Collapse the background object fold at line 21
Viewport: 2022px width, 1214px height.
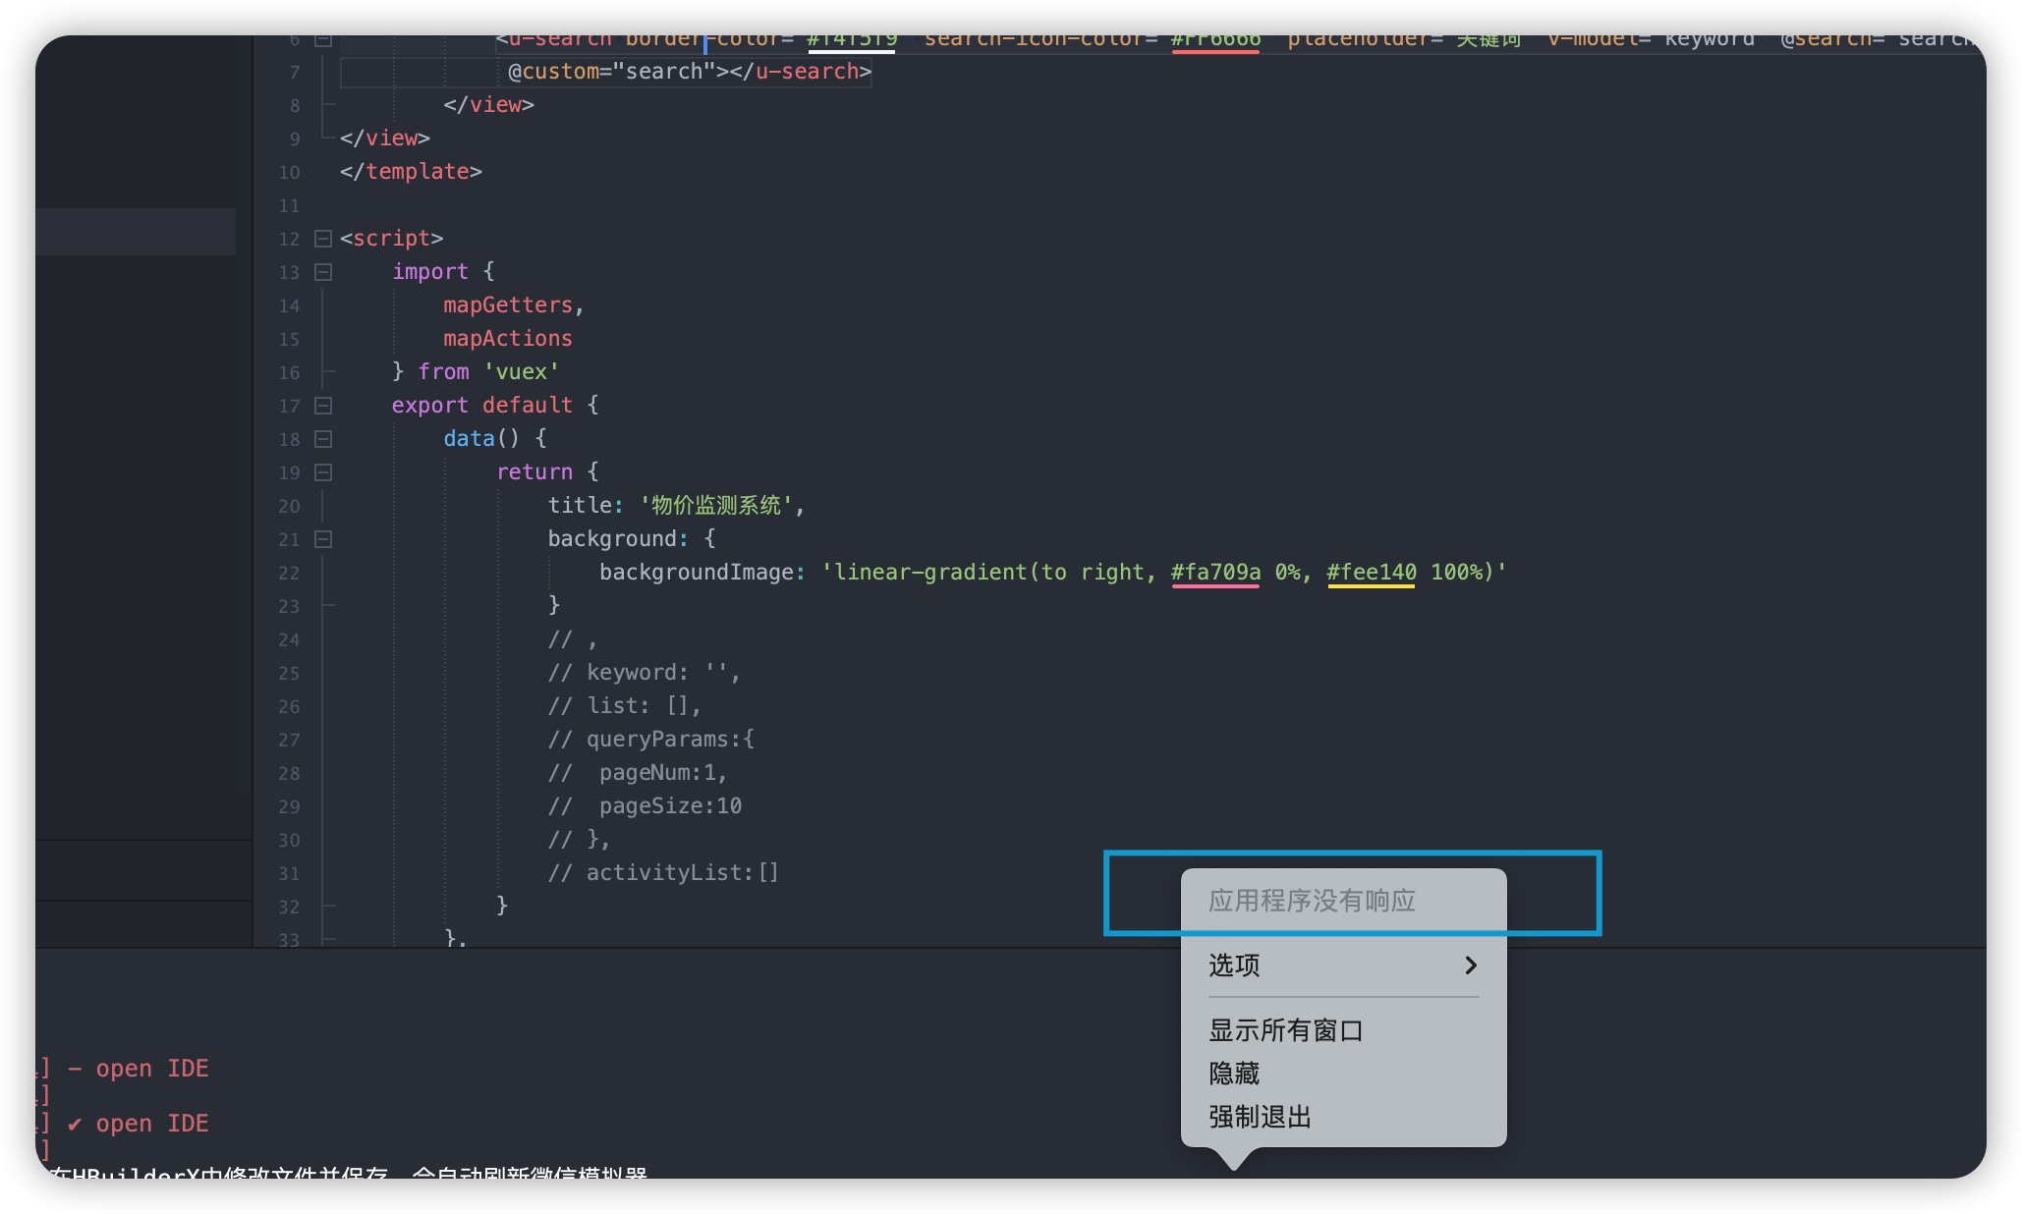coord(323,539)
